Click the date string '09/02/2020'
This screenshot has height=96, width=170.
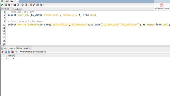pos(51,15)
